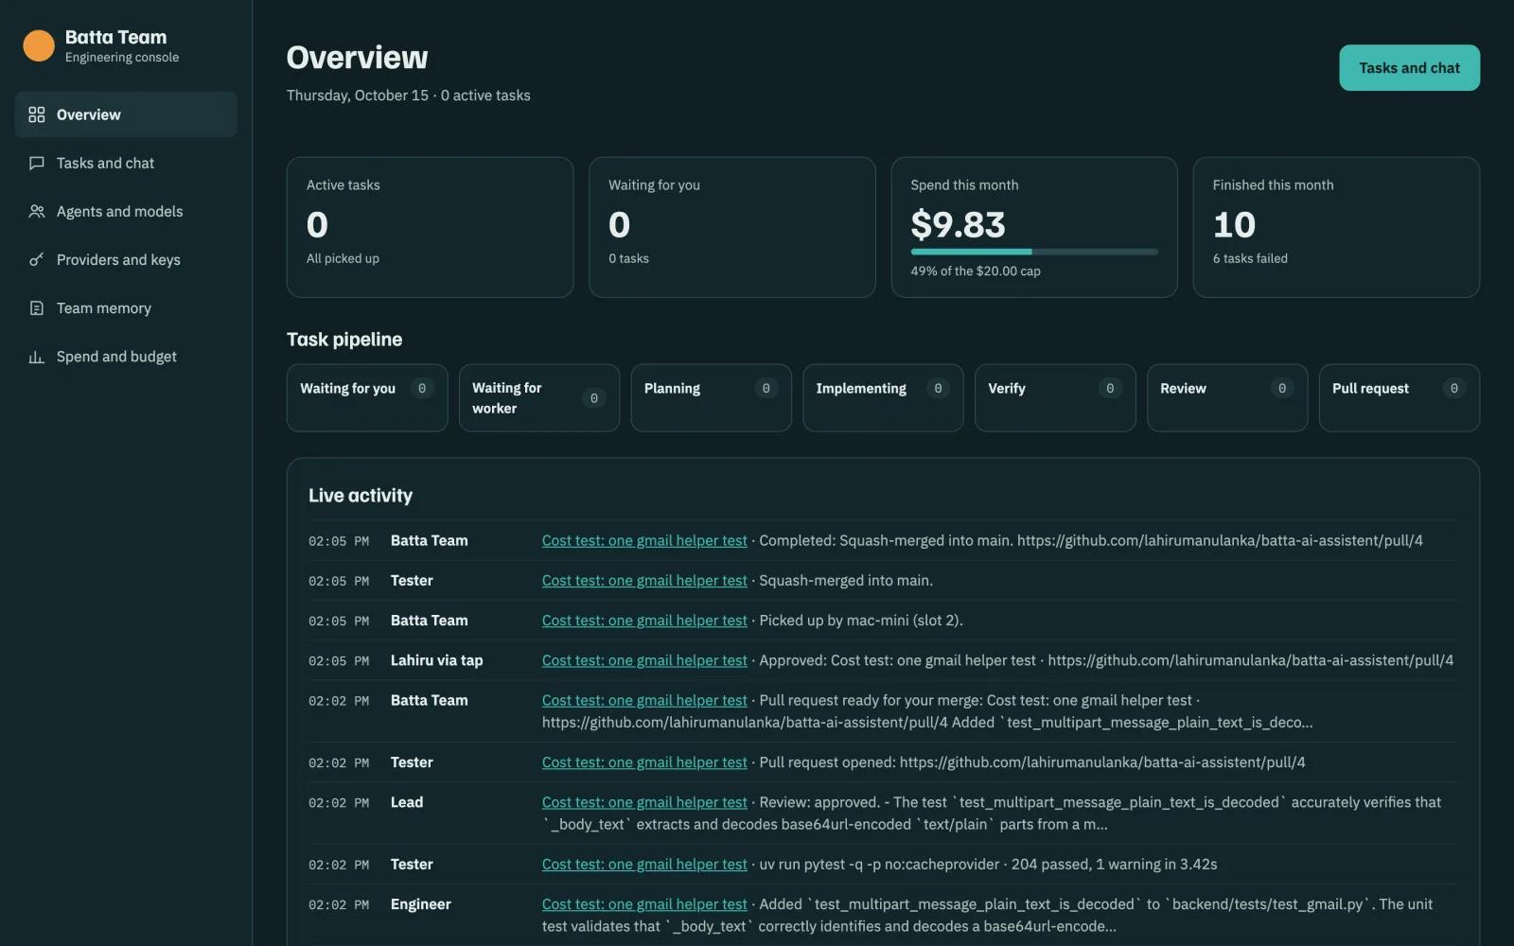Image resolution: width=1514 pixels, height=946 pixels.
Task: Click 'Picked up by mac-mini (slot 2).' message
Action: point(861,621)
